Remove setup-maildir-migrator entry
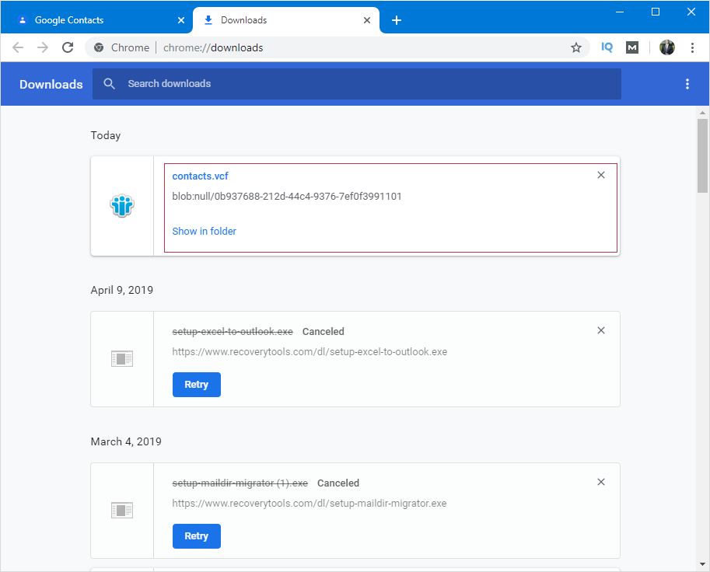This screenshot has width=710, height=572. coord(601,482)
